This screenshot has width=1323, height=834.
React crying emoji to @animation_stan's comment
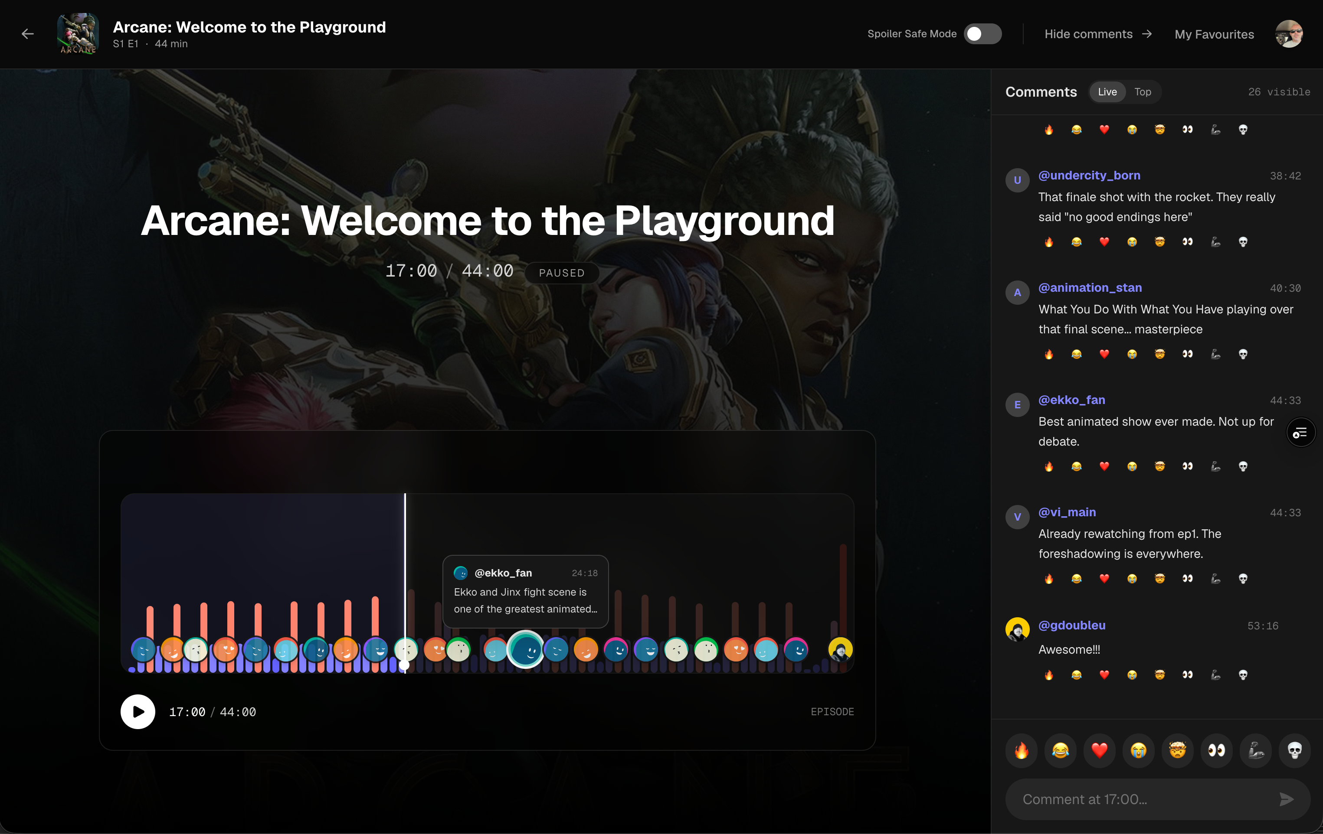pyautogui.click(x=1132, y=354)
